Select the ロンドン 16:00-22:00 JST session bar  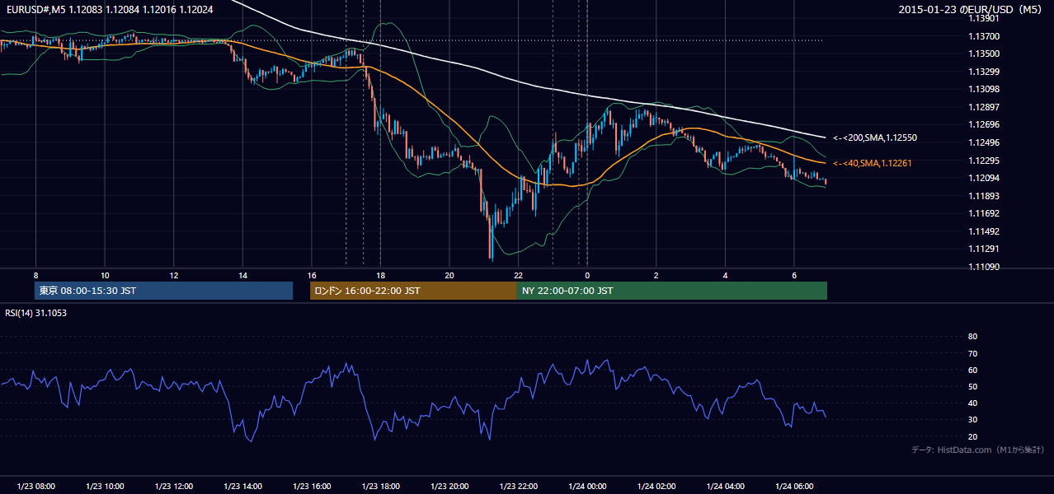pyautogui.click(x=413, y=291)
